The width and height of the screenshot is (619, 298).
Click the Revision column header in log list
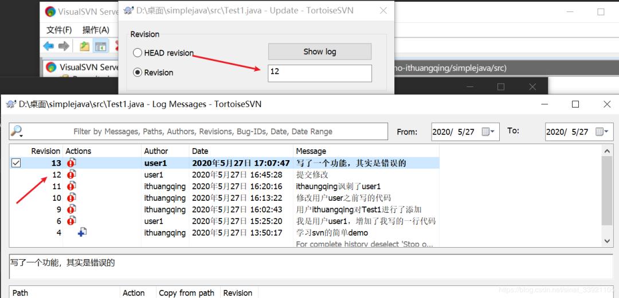coord(45,151)
